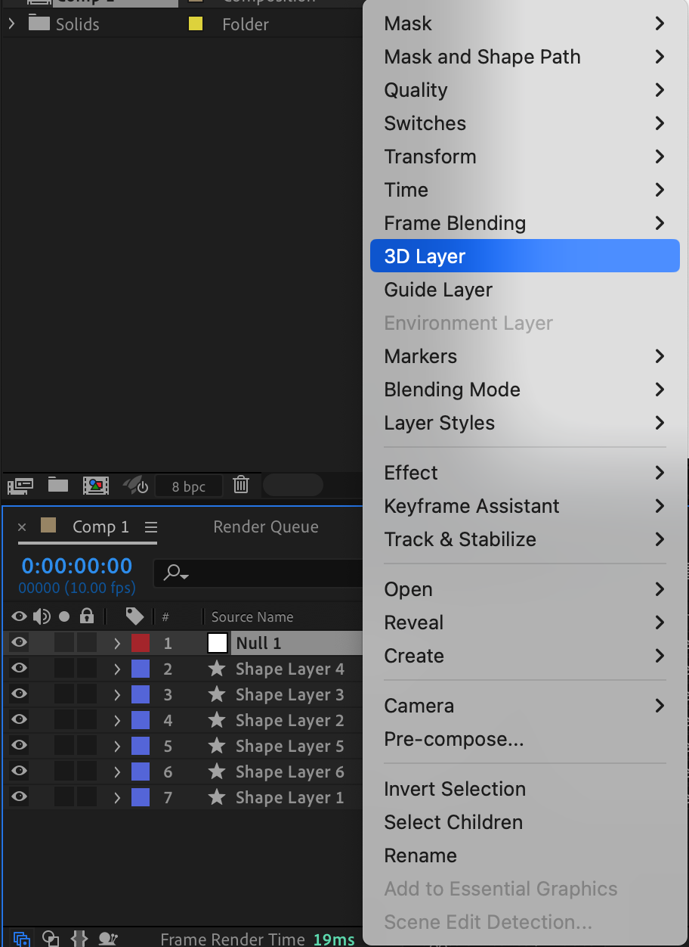Expand the Null 1 layer properties

(117, 644)
